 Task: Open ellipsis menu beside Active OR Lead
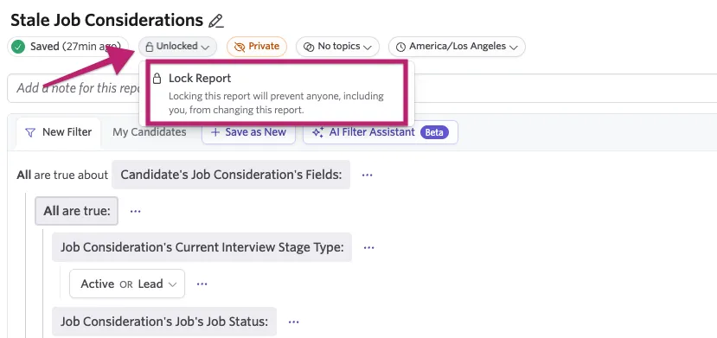(202, 284)
